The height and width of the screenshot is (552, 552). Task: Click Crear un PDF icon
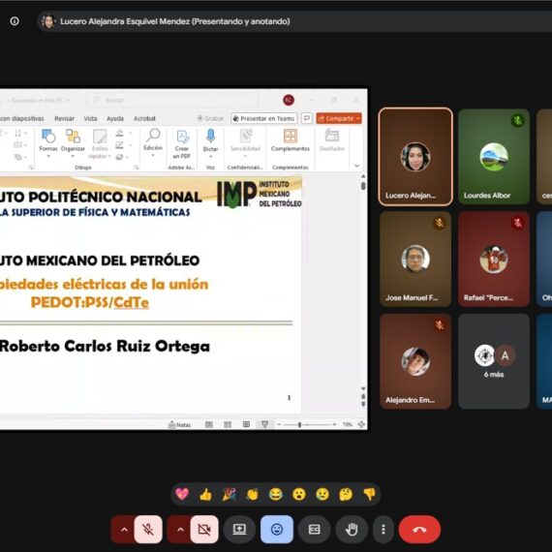182,143
